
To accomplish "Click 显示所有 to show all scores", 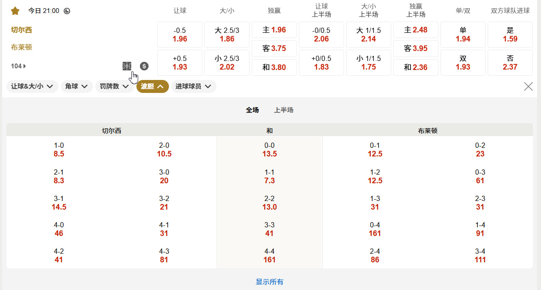I will tap(269, 282).
